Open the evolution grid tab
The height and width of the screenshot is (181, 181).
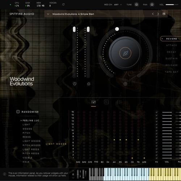(x=93, y=102)
